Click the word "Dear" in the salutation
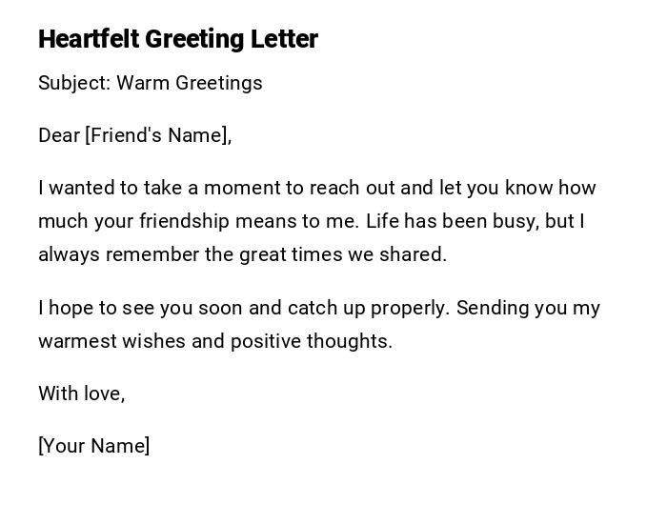The height and width of the screenshot is (505, 667). (59, 135)
